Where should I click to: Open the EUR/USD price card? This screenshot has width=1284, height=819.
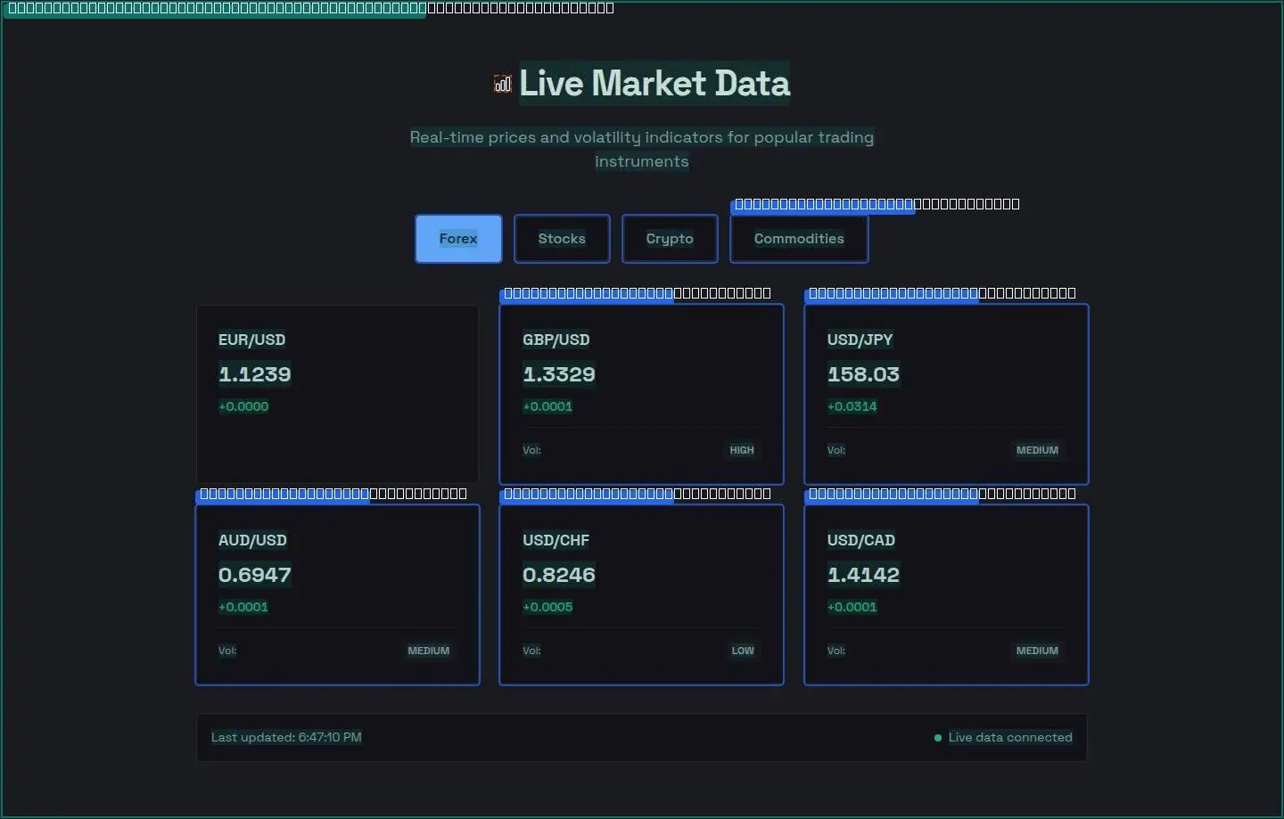pos(337,395)
